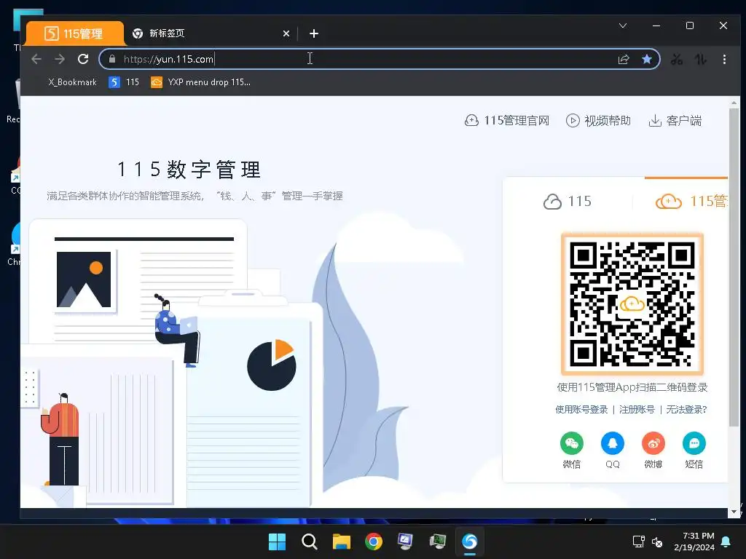Reload the page with the refresh icon
This screenshot has height=559, width=746.
tap(83, 59)
